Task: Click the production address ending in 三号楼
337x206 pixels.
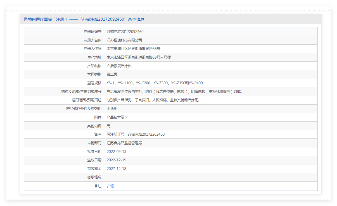Action: (139, 57)
